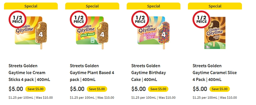Image resolution: width=256 pixels, height=105 pixels.
Task: Open Golden Gaytime Birthday Cake product image
Action: [154, 33]
